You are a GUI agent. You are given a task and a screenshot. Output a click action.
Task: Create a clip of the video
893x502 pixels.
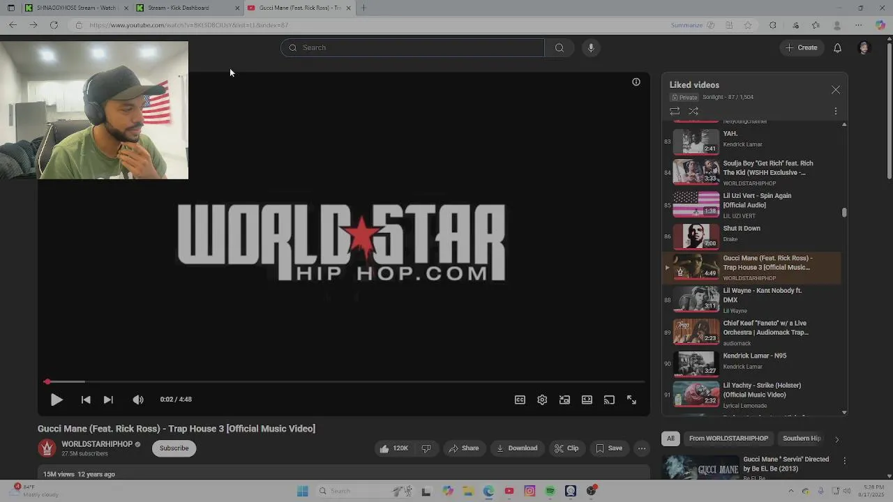(566, 448)
